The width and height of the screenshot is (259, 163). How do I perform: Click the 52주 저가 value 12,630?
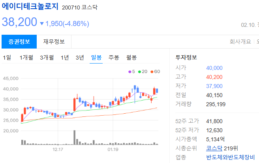click(214, 131)
